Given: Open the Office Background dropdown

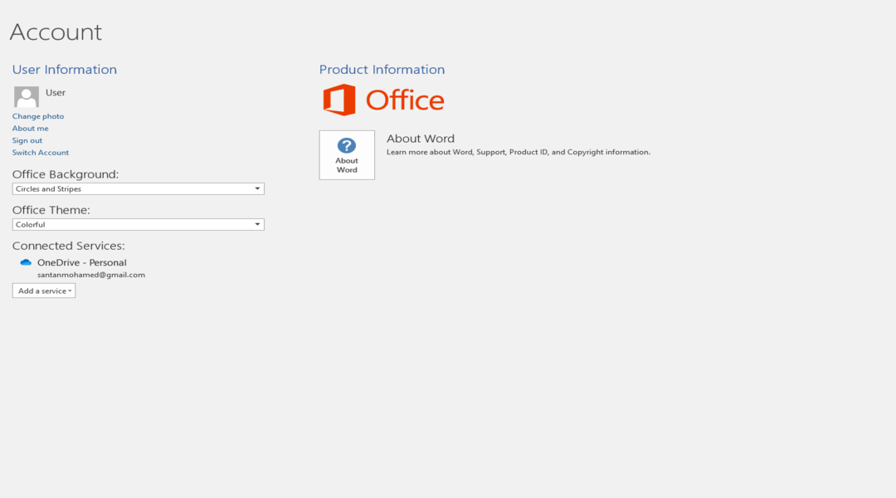Looking at the screenshot, I should pyautogui.click(x=139, y=188).
